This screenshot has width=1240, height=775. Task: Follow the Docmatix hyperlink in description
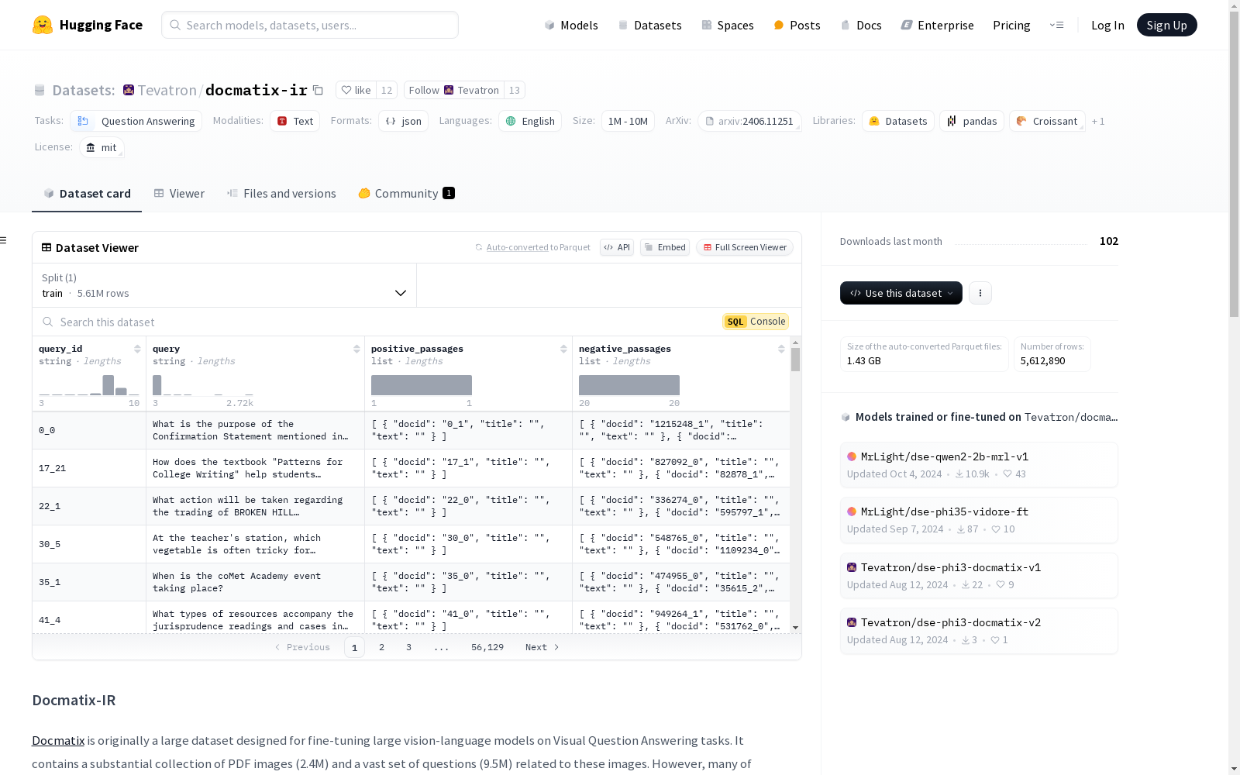pyautogui.click(x=58, y=740)
